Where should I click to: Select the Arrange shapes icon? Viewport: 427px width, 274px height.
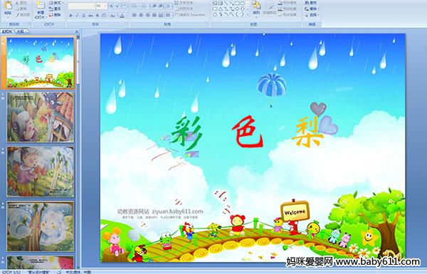(256, 8)
